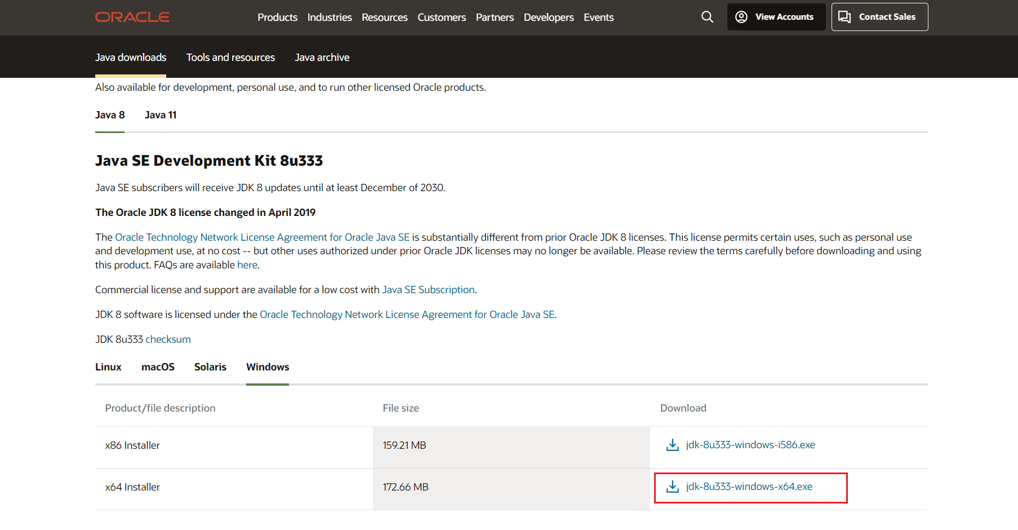Open the Resources menu
This screenshot has height=530, width=1018.
pos(384,17)
